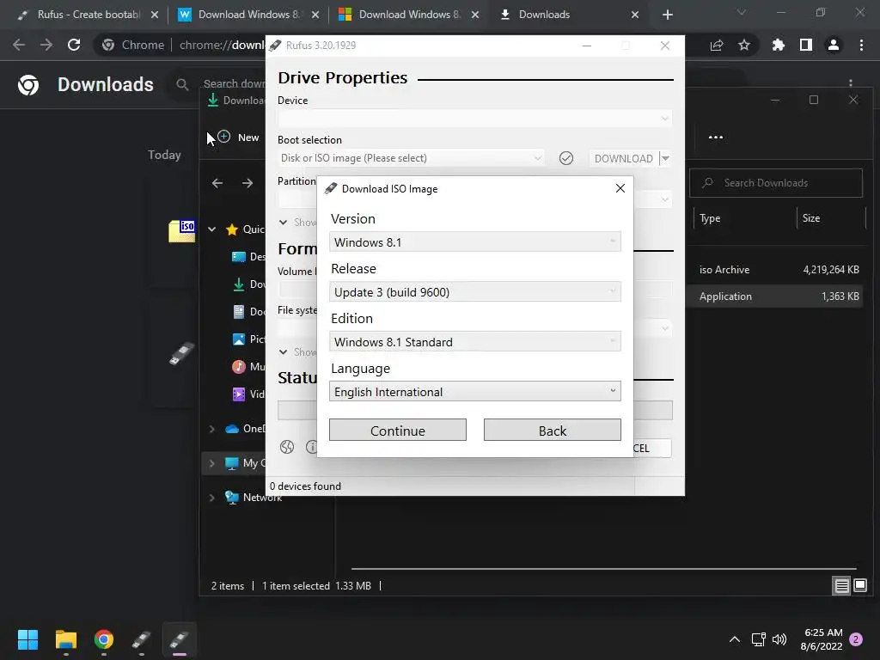Image resolution: width=880 pixels, height=660 pixels.
Task: Open the Release dropdown showing Update 3
Action: [x=474, y=292]
